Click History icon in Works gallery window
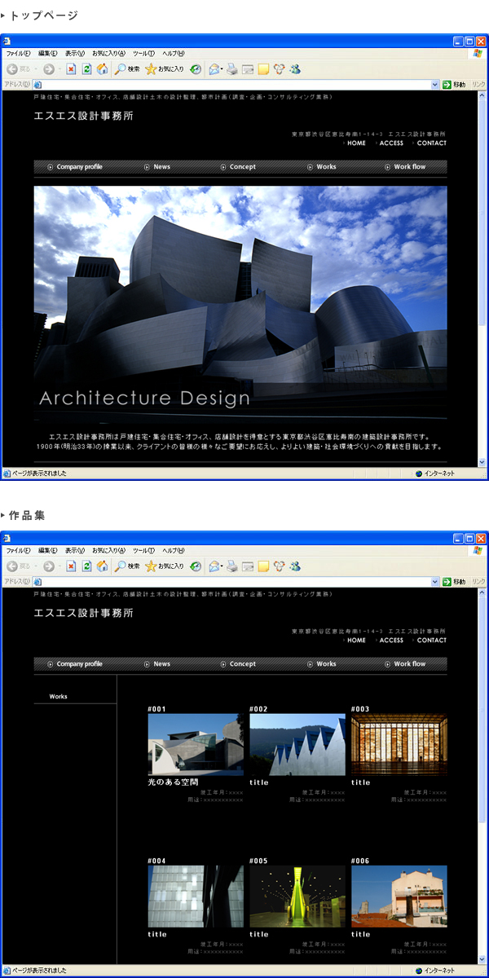This screenshot has height=978, width=489. 196,566
